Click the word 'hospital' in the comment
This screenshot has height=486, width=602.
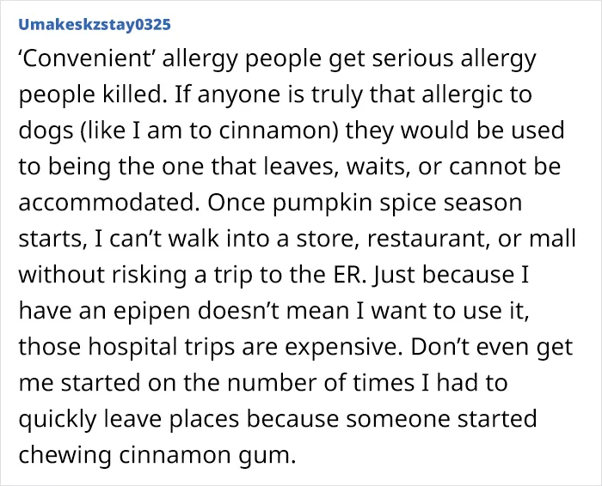click(x=132, y=347)
